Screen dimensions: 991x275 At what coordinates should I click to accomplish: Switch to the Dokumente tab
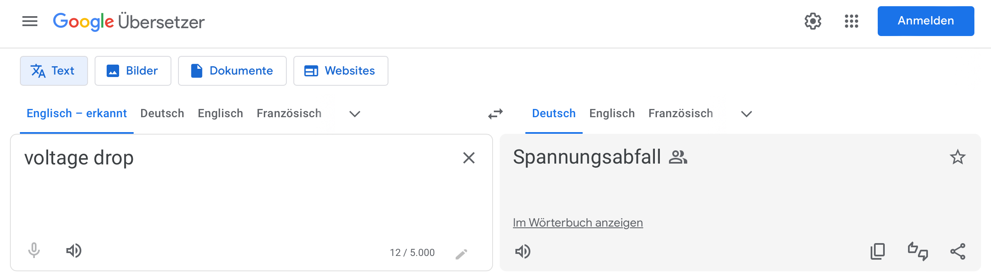click(x=232, y=71)
